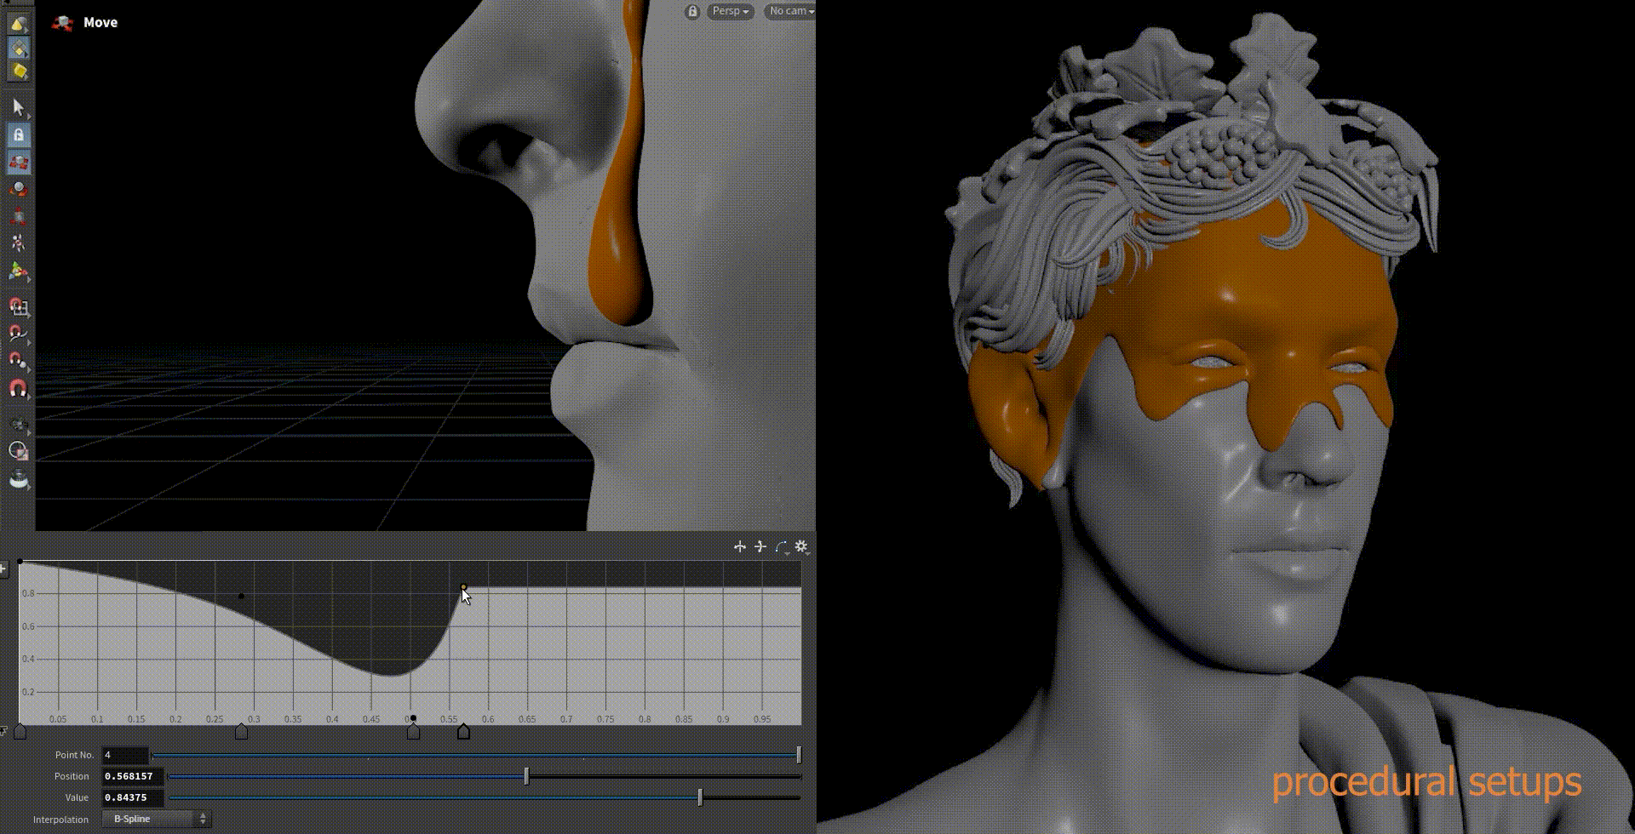Image resolution: width=1635 pixels, height=834 pixels.
Task: Toggle grid snapping magnet
Action: (18, 306)
